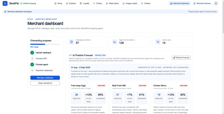The height and width of the screenshot is (114, 224).
Task: Select the Upload catalogue step
Action: 43,53
